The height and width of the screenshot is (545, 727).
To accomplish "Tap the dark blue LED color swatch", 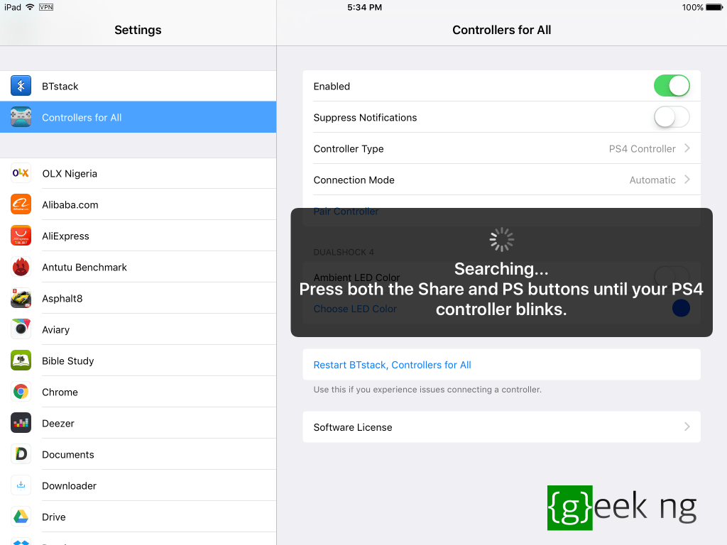I will click(x=681, y=308).
